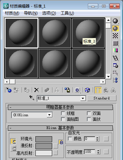This screenshot has height=160, width=123.
Task: Toggle the lower diffuse-specular link button
Action: 13,148
